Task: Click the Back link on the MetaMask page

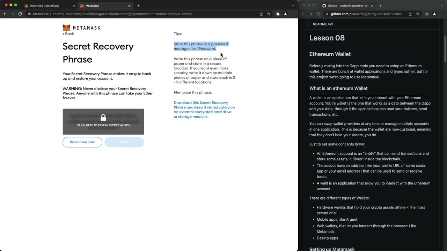Action: click(68, 34)
